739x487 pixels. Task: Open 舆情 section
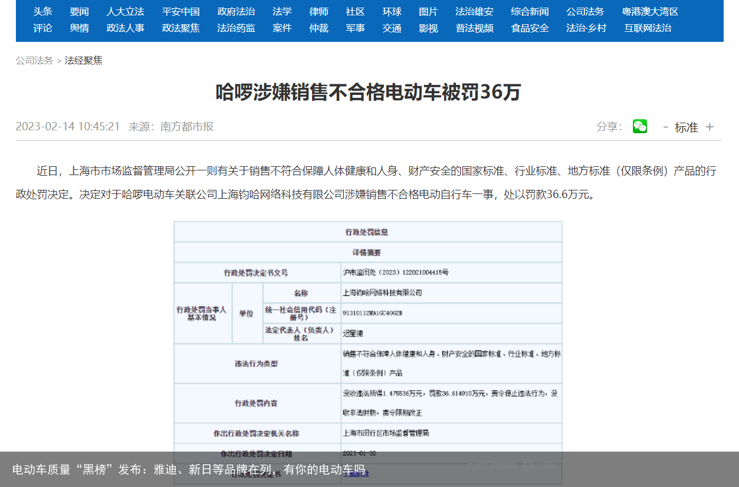point(79,28)
